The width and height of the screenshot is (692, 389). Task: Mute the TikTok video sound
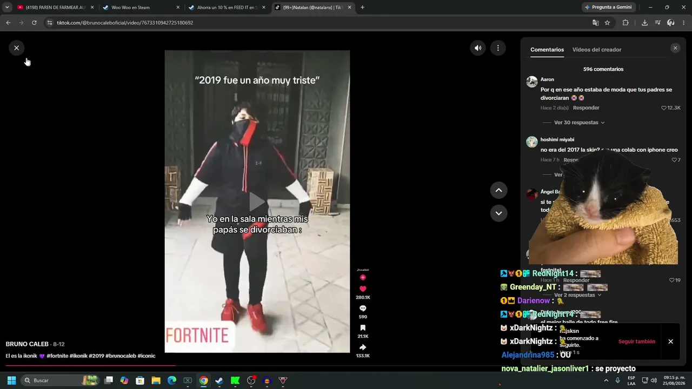pyautogui.click(x=478, y=48)
